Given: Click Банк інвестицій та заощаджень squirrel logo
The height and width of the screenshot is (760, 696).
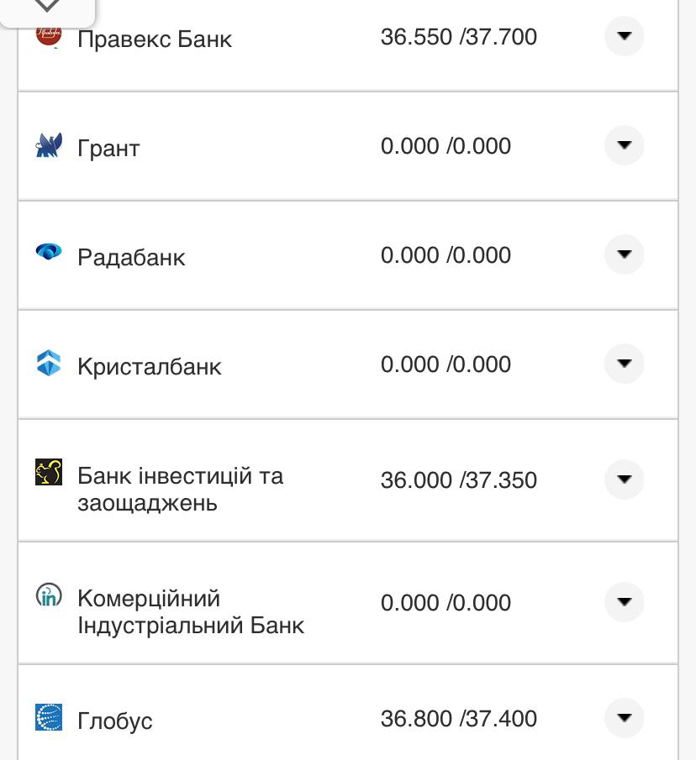Looking at the screenshot, I should [49, 472].
